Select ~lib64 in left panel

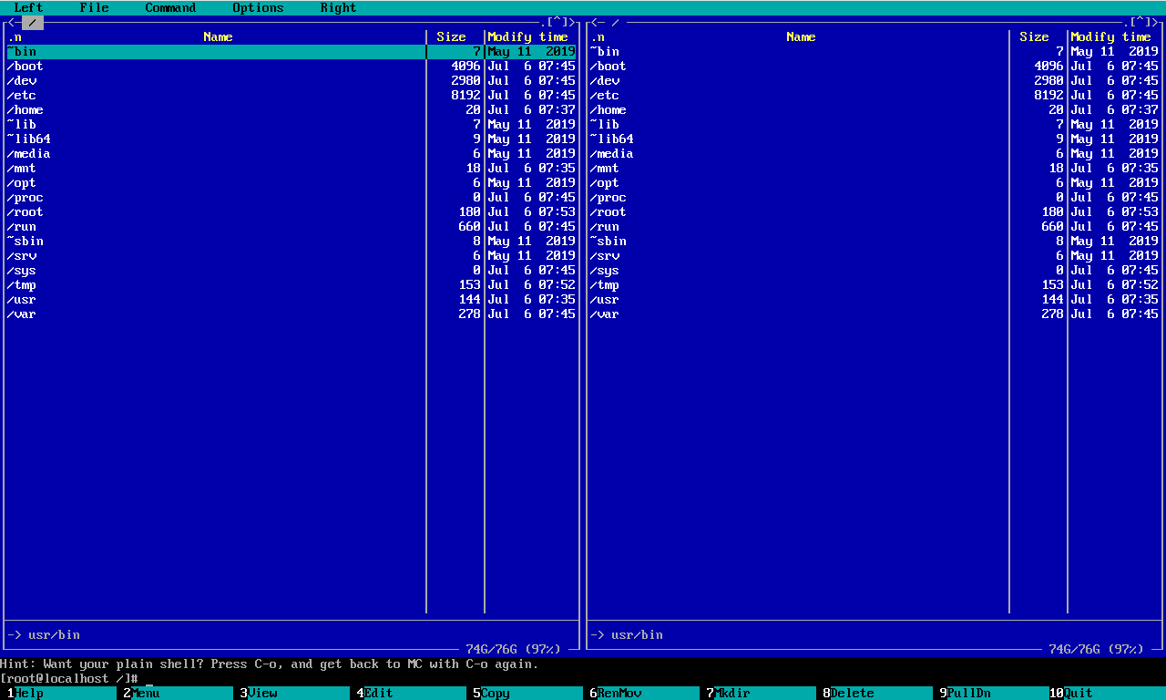point(291,139)
